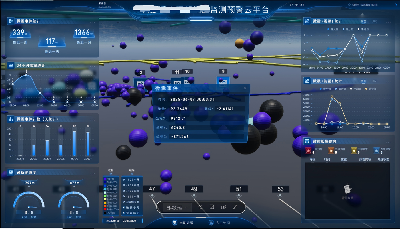400x229 pixels.
Task: Click the 设备健康度 panel icon
Action: (11, 172)
